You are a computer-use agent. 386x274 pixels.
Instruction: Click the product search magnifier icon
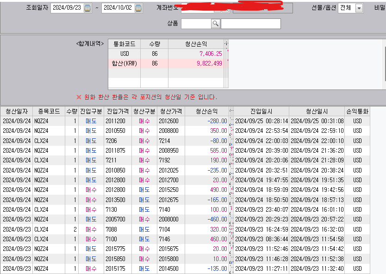point(215,24)
